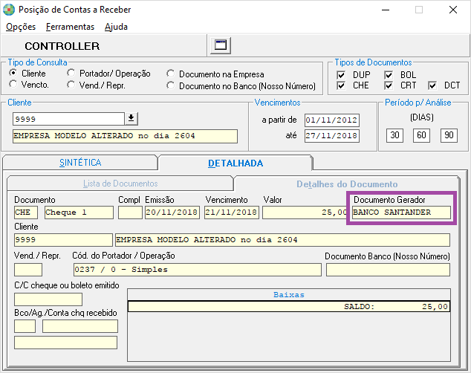Click the Emissão date field 20/11/2018
Screen dimensions: 471x373
pyautogui.click(x=172, y=213)
